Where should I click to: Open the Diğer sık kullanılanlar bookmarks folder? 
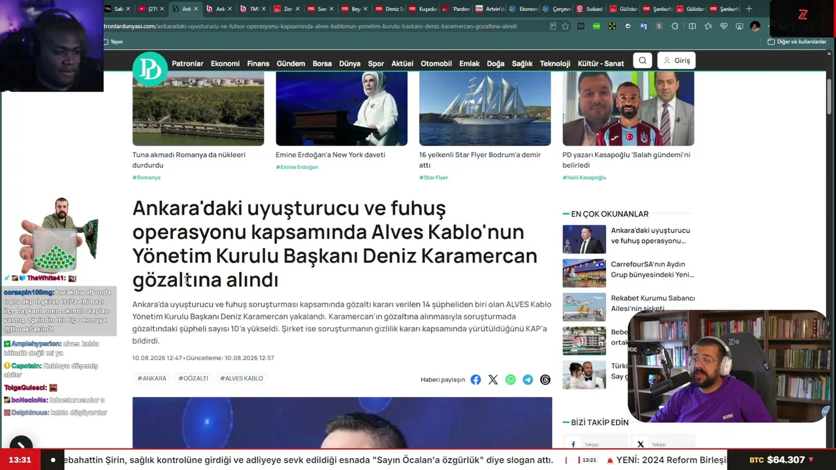797,42
